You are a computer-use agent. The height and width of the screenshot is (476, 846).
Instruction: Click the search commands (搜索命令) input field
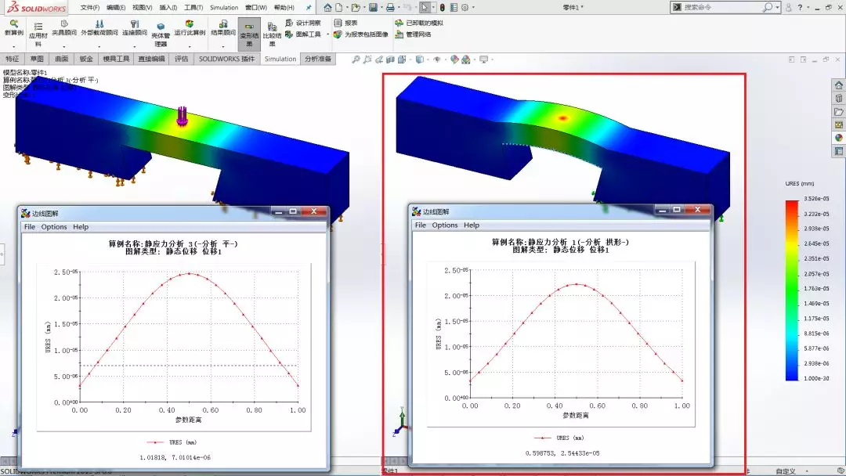point(721,8)
